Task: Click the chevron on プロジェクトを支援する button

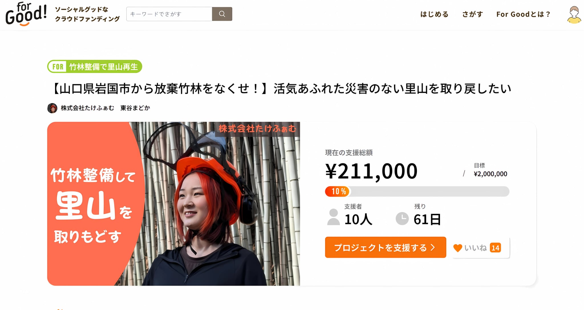Action: point(433,247)
